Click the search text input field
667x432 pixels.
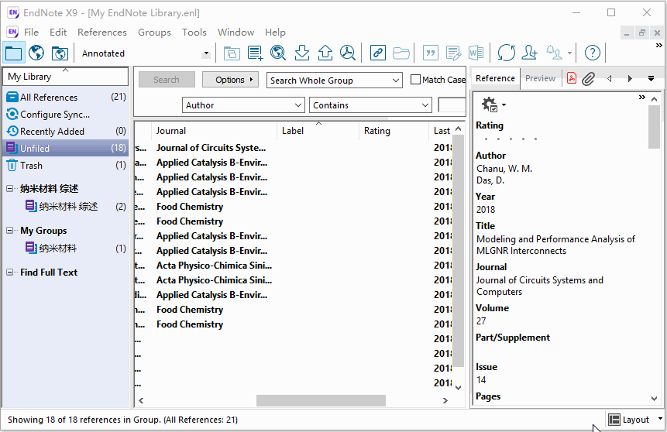point(452,105)
